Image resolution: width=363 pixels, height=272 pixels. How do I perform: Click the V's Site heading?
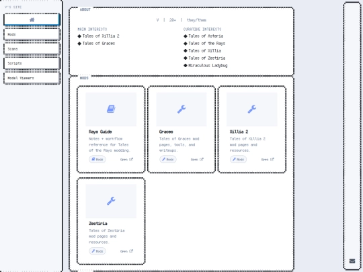[x=13, y=7]
